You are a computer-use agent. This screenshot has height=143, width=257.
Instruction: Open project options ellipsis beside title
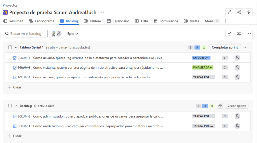tap(102, 12)
